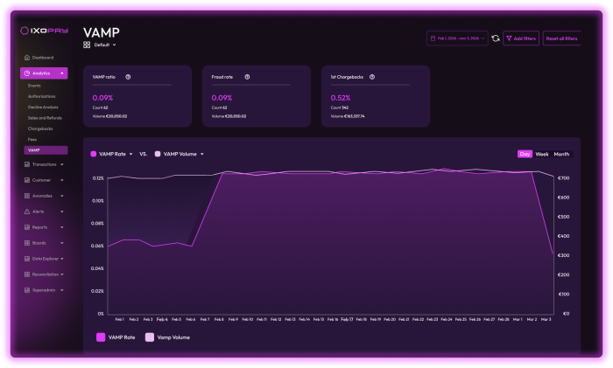Click the refresh icon beside the date range
613x368 pixels.
pos(496,38)
